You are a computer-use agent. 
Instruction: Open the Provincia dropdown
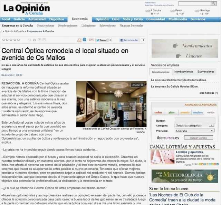pos(194,131)
